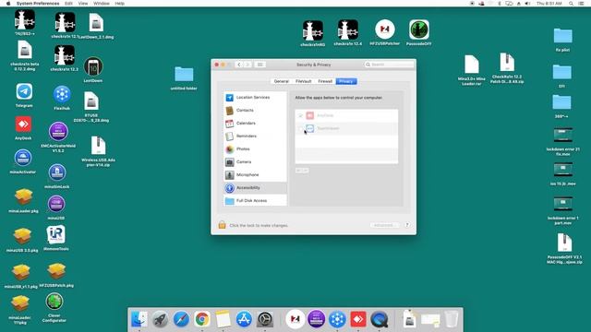Open the Apple menu
This screenshot has height=332, width=591.
(8, 4)
